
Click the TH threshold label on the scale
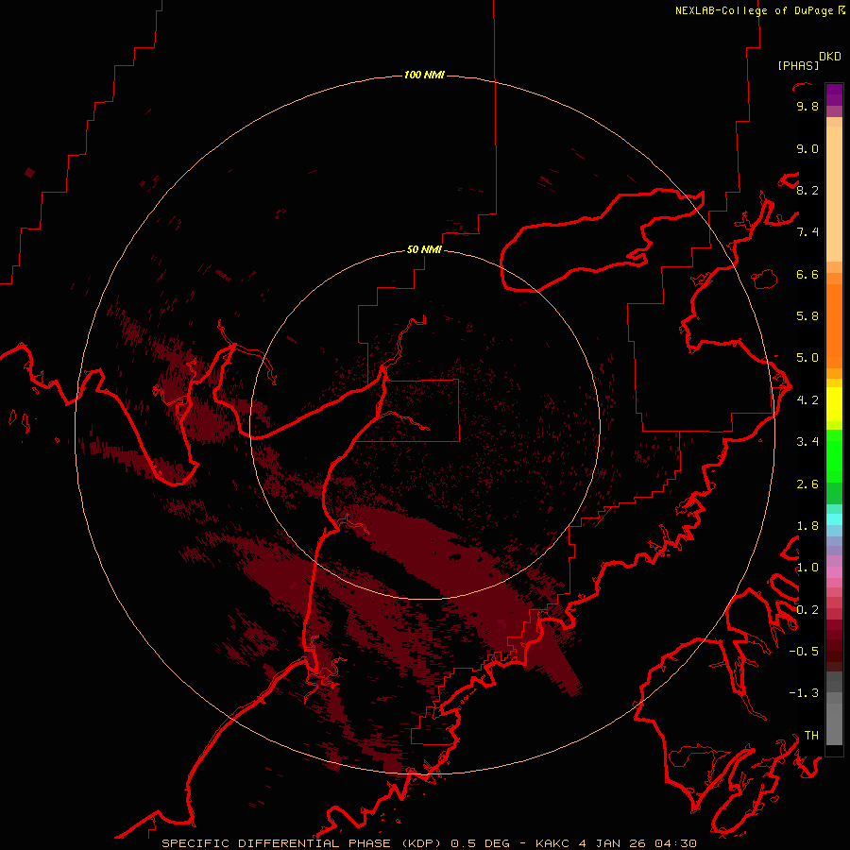811,736
